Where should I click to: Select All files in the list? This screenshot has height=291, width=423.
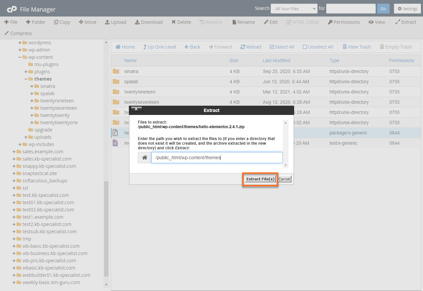pyautogui.click(x=282, y=47)
